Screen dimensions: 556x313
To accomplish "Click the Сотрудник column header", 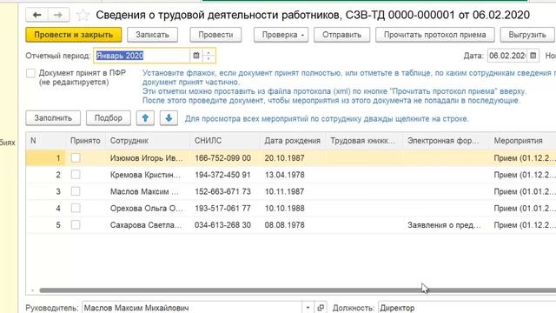I will (147, 141).
